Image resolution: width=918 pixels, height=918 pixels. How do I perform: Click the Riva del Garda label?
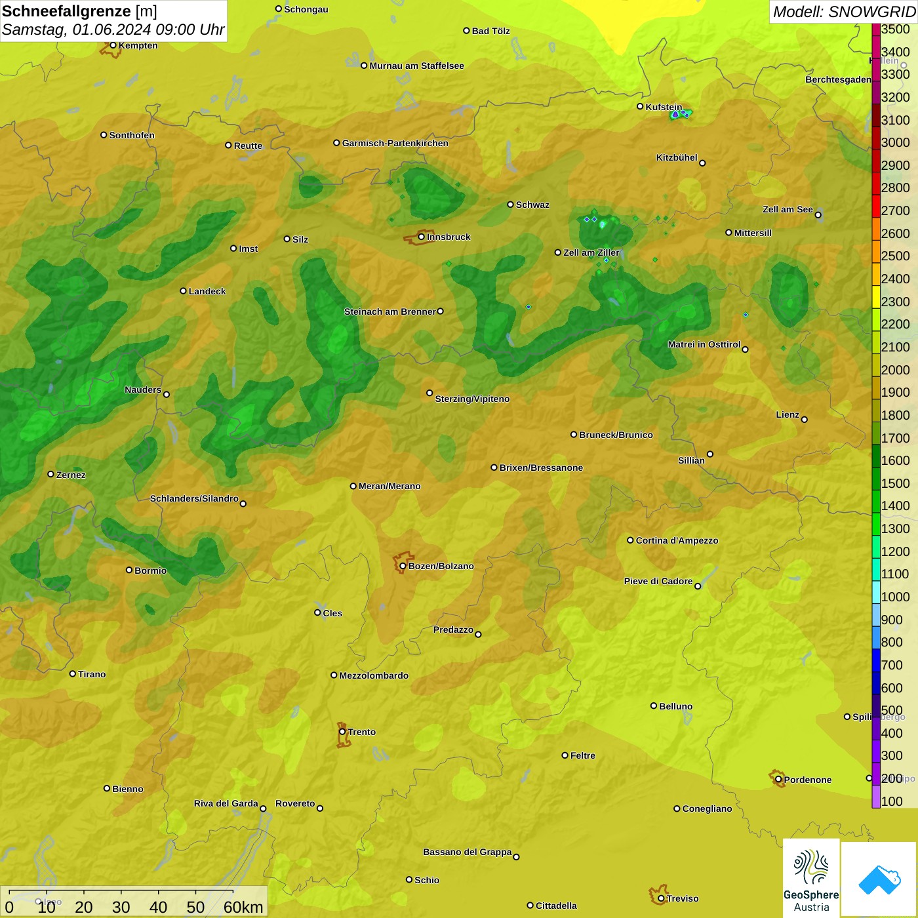pyautogui.click(x=226, y=803)
